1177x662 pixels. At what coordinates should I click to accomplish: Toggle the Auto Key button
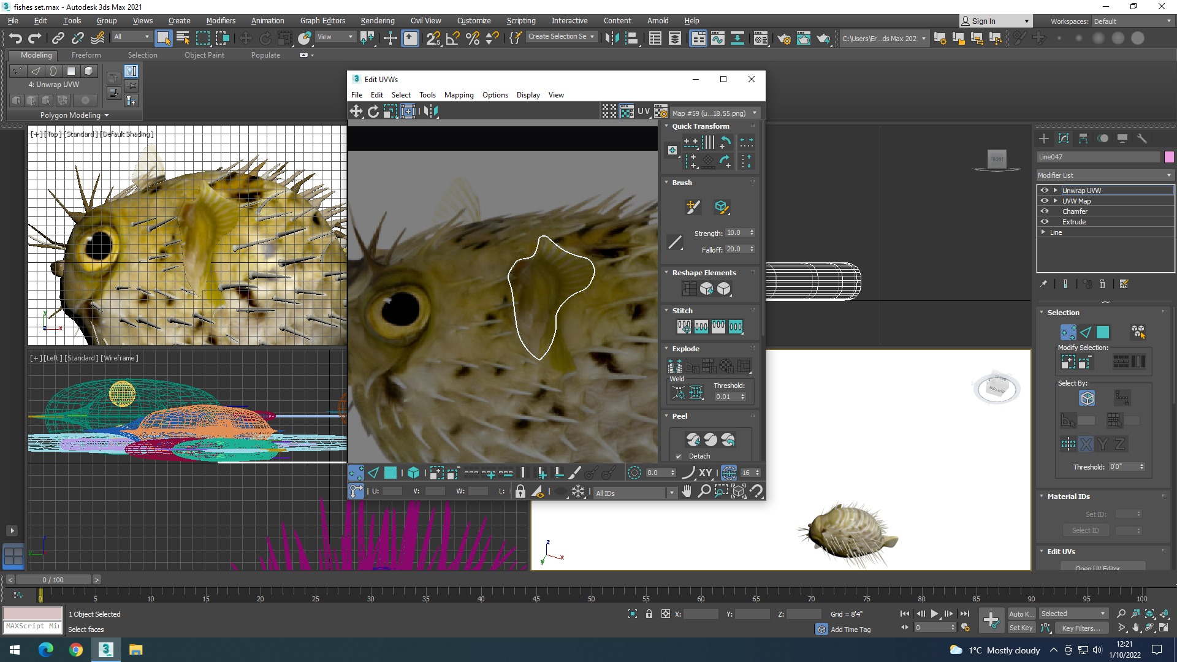pos(1021,614)
